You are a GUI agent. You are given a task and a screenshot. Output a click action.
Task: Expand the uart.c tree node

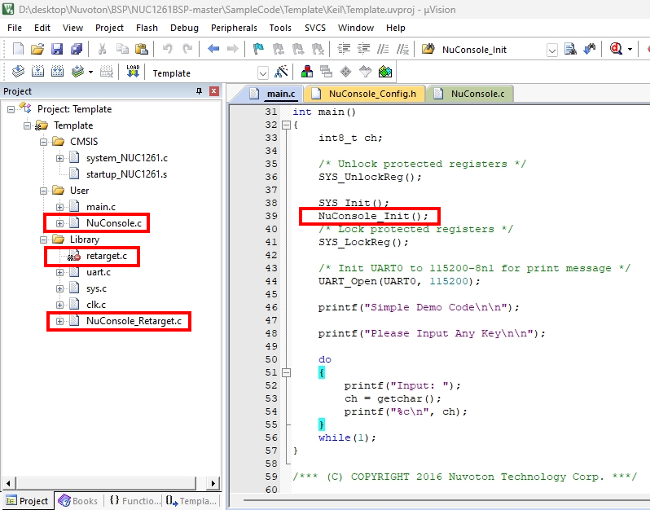[59, 272]
